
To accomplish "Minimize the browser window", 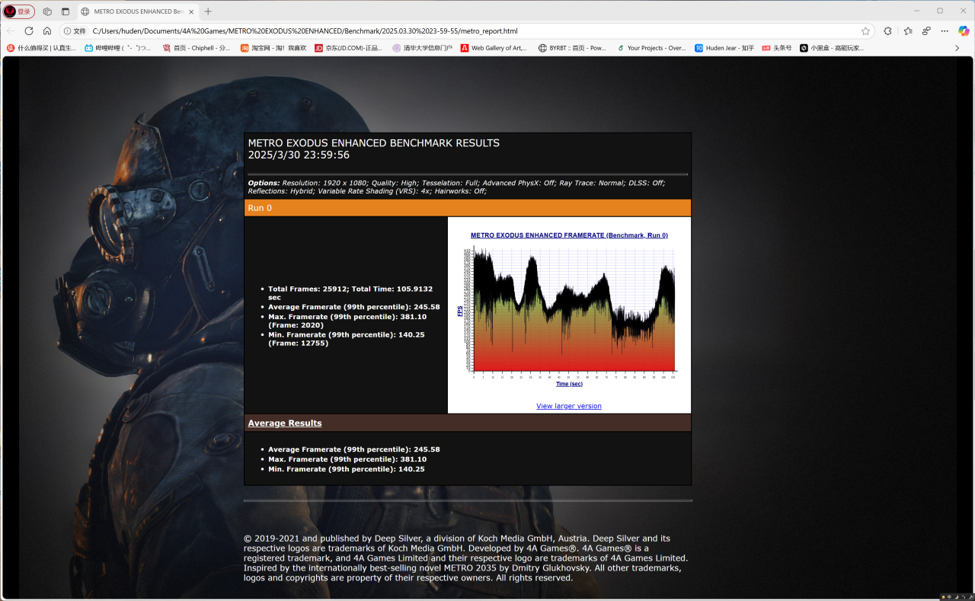I will point(918,11).
